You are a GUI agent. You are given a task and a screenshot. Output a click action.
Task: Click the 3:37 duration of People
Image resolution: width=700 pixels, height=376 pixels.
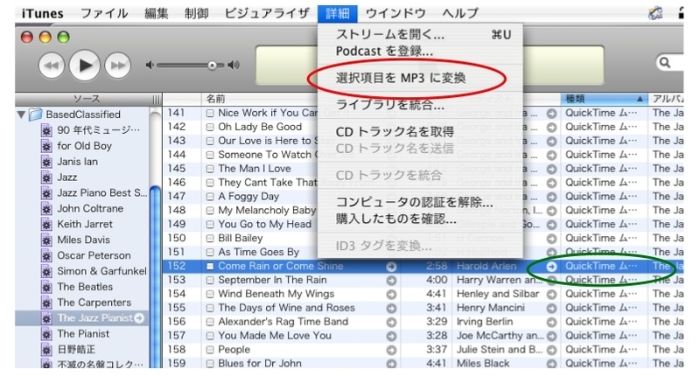coord(436,350)
